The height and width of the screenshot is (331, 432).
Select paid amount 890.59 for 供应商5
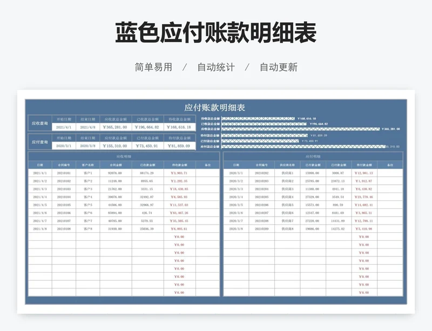339,205
